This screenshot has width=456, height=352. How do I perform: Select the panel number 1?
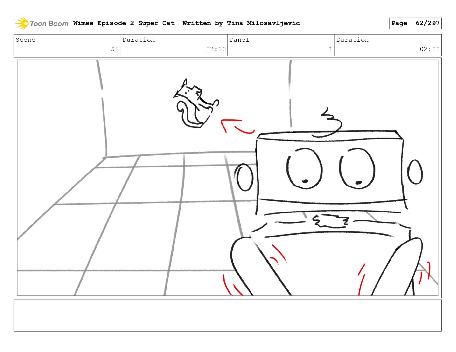331,49
